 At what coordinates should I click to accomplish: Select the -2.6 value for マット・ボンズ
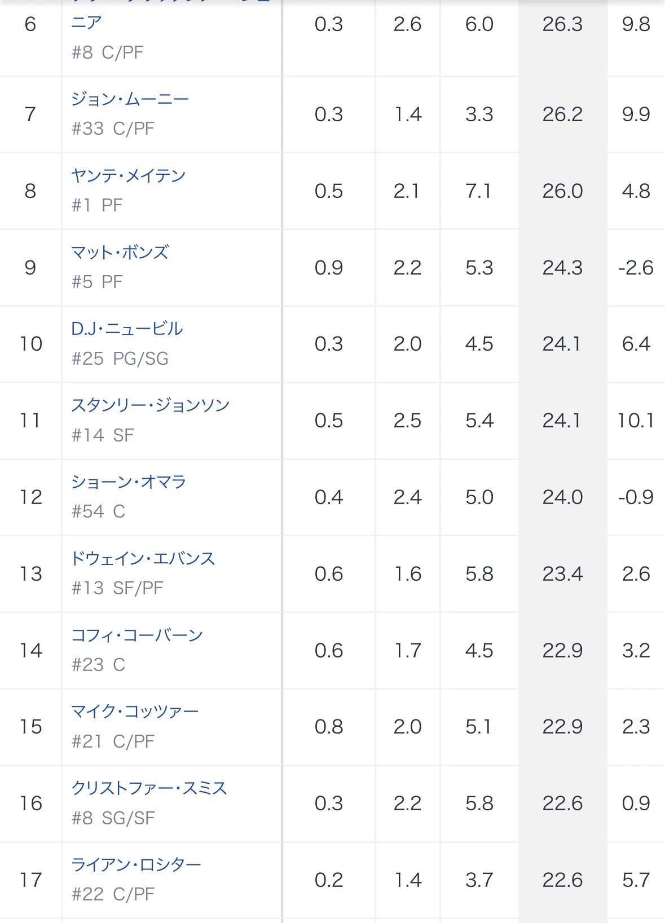tap(636, 268)
